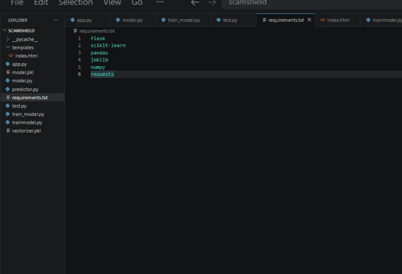
Task: Show more menu bar items ellipsis
Action: [160, 2]
